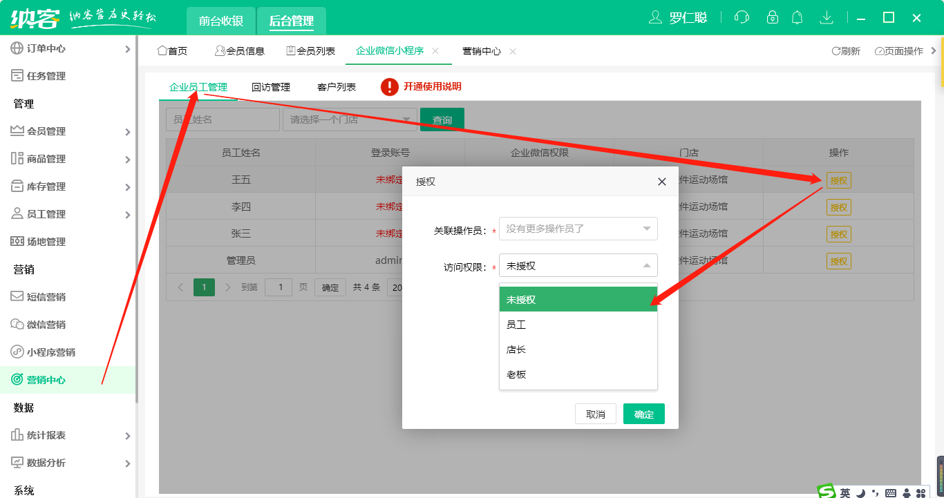Switch to the 客户列表 tab
The height and width of the screenshot is (498, 944).
pyautogui.click(x=335, y=87)
